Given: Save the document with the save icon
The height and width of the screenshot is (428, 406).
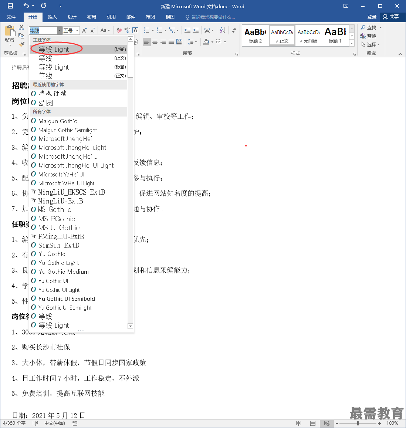Looking at the screenshot, I should (x=10, y=6).
